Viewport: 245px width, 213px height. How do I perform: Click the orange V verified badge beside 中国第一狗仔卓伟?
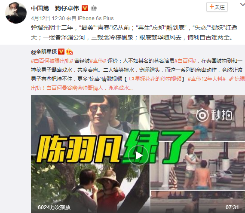[85, 8]
